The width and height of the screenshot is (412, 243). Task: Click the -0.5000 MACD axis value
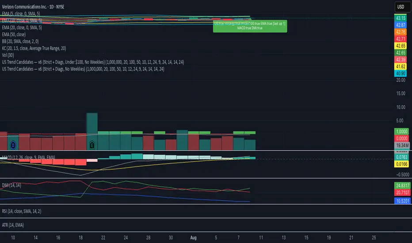[402, 175]
